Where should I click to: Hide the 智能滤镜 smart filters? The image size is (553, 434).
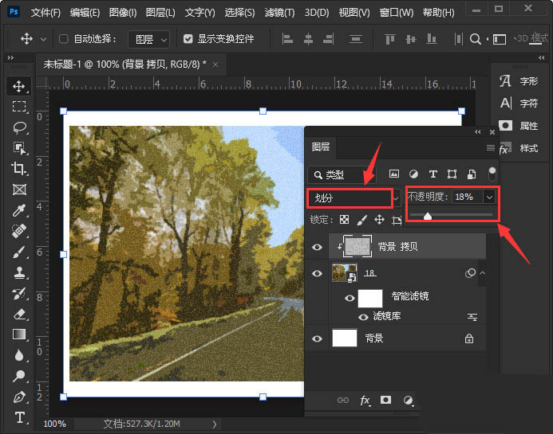point(350,299)
